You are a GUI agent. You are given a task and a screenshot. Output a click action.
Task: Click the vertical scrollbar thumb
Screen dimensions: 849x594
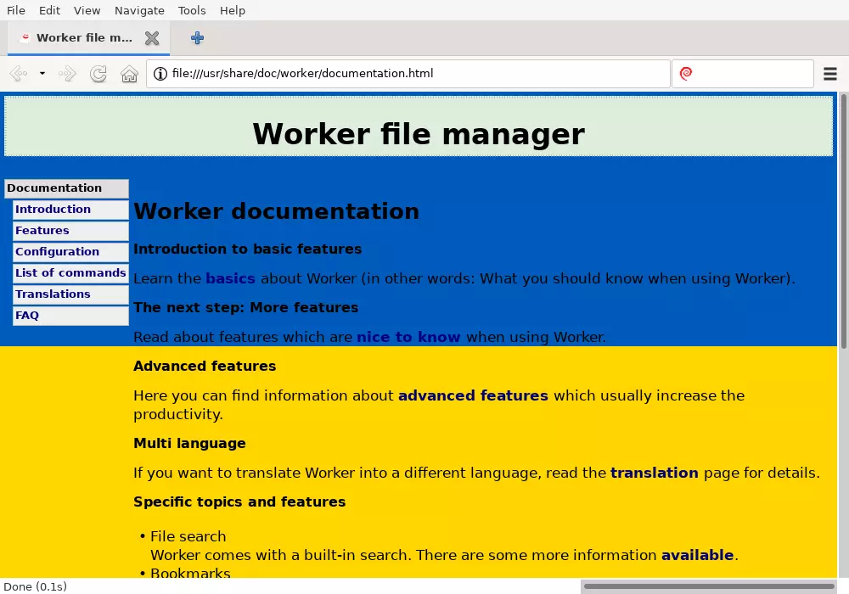[843, 221]
